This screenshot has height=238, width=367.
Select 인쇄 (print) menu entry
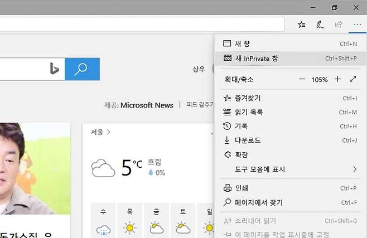click(x=290, y=188)
